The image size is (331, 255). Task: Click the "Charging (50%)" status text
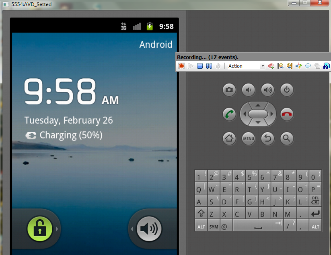71,135
